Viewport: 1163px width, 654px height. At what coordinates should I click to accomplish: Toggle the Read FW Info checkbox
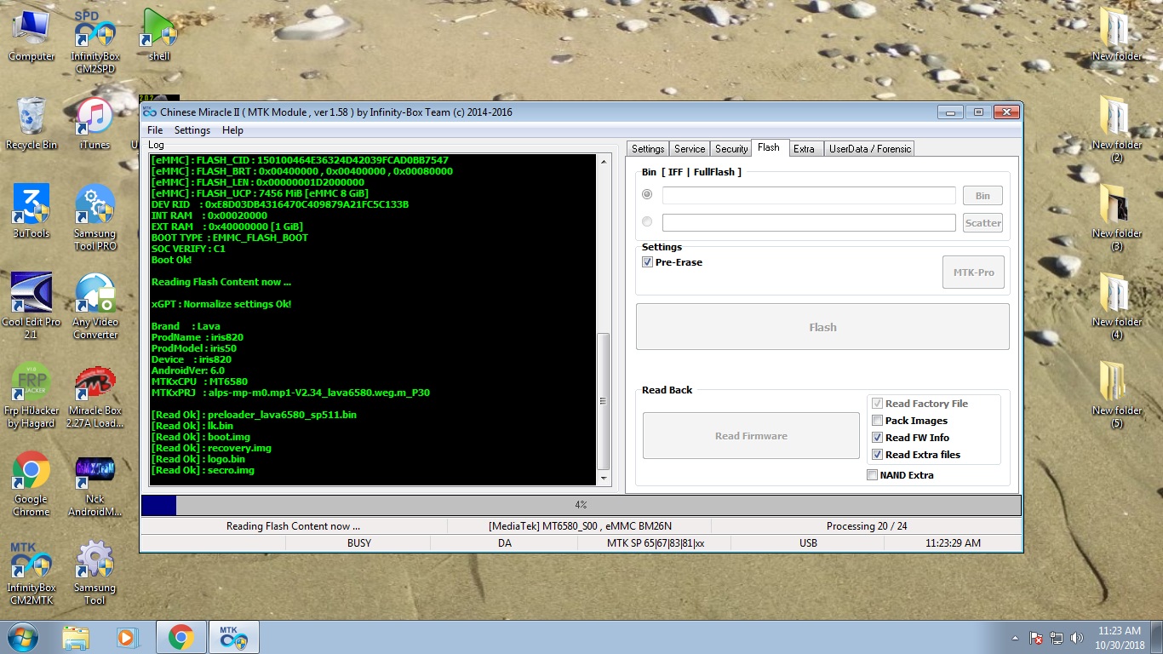click(x=877, y=438)
